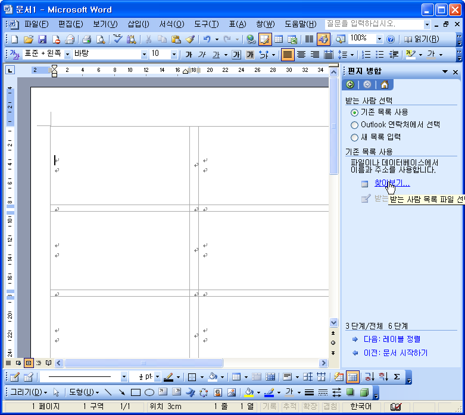Click the font color button
465x415 pixels.
pos(431,55)
